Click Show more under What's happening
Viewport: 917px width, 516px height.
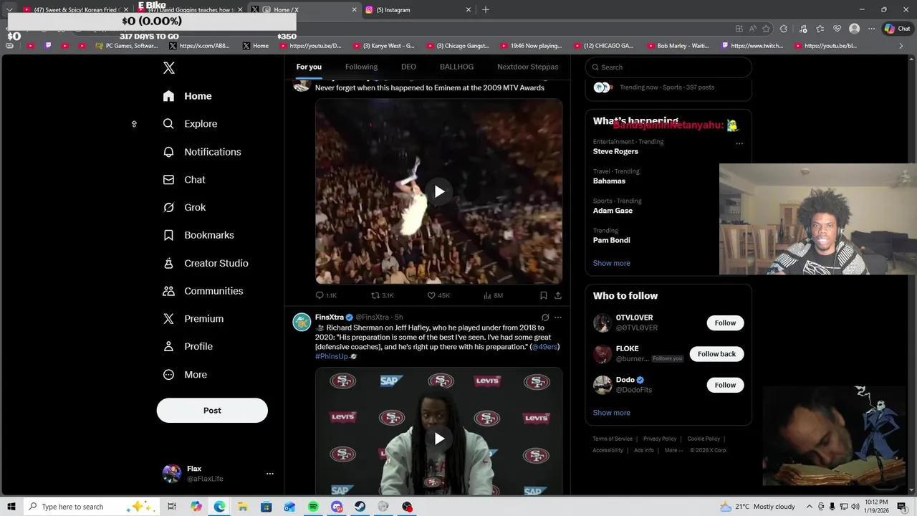pyautogui.click(x=612, y=263)
